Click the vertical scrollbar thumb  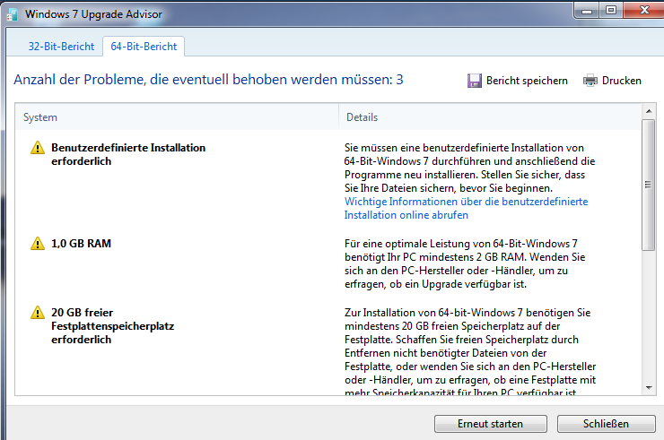pyautogui.click(x=649, y=185)
